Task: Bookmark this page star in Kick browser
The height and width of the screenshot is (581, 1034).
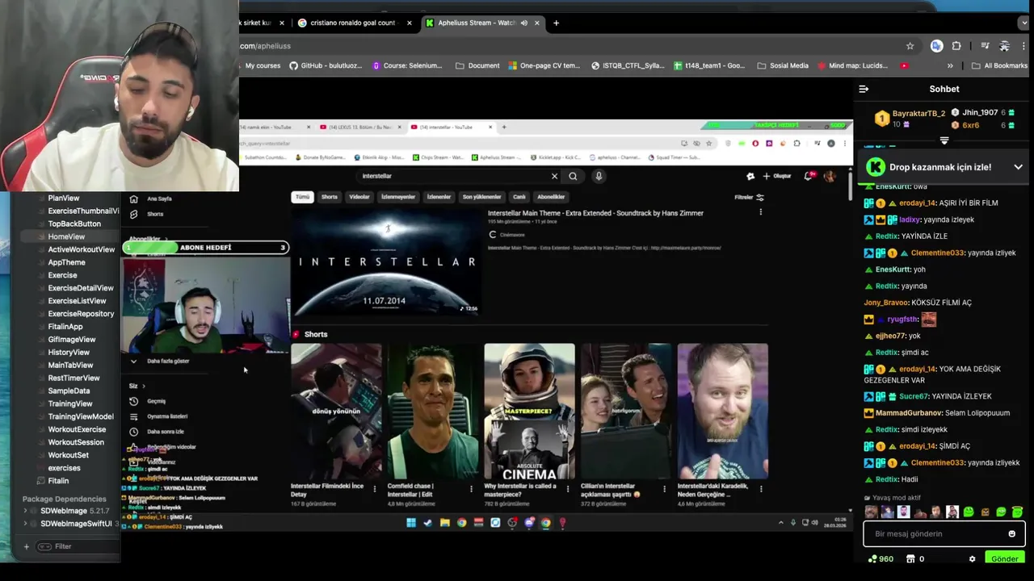Action: 910,46
